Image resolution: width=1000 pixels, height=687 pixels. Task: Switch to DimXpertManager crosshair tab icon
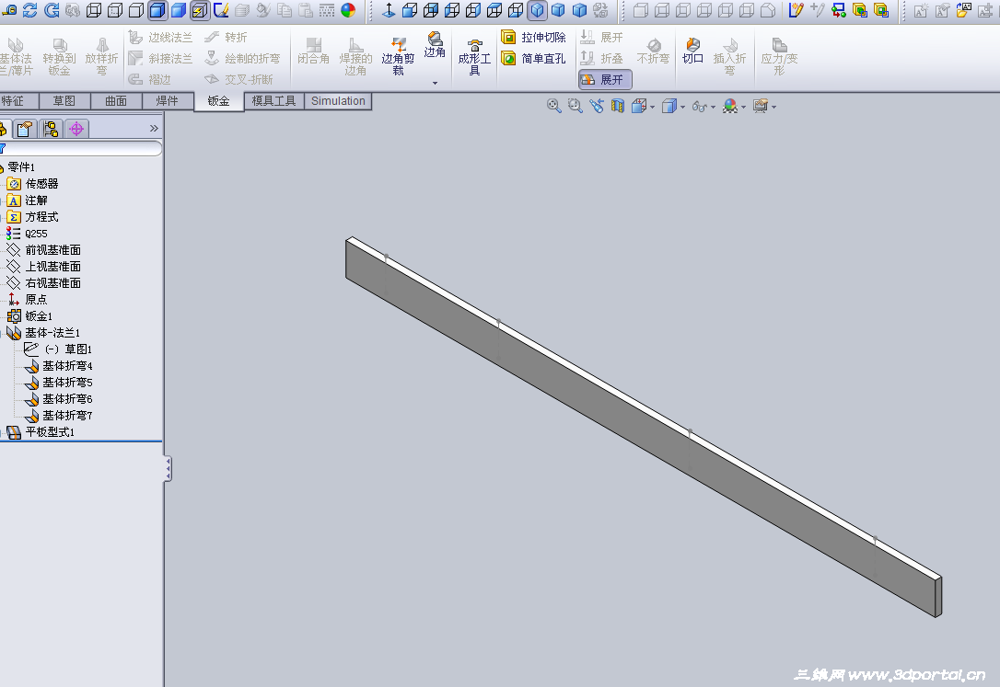(x=76, y=130)
